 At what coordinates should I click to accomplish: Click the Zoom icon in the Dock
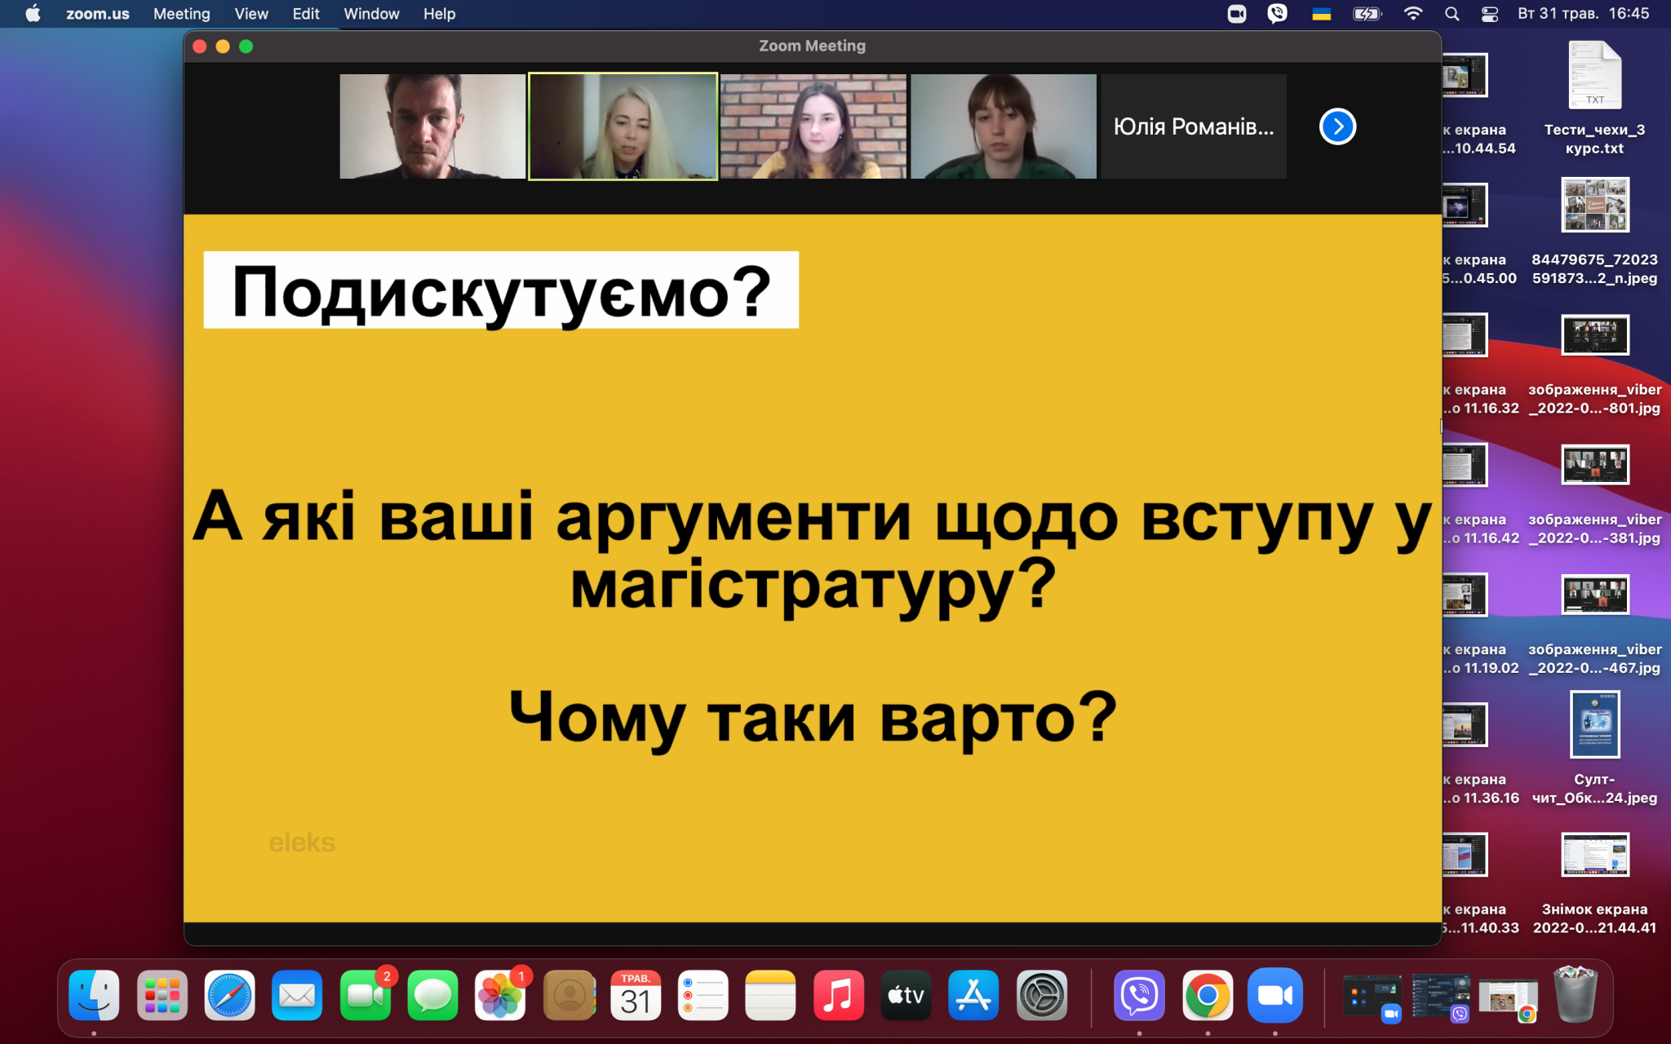[1274, 995]
